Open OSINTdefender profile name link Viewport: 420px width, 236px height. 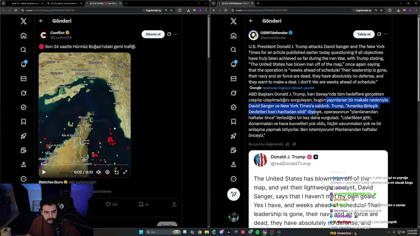coord(274,33)
